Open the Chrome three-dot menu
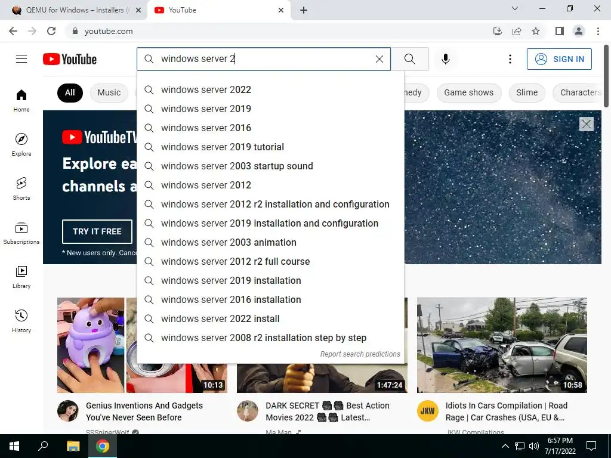This screenshot has height=458, width=611. pos(598,31)
